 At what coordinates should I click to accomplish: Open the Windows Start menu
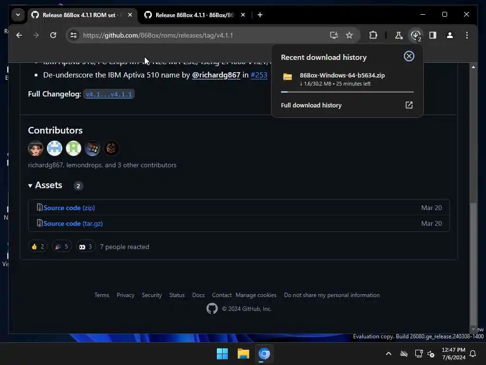point(222,354)
